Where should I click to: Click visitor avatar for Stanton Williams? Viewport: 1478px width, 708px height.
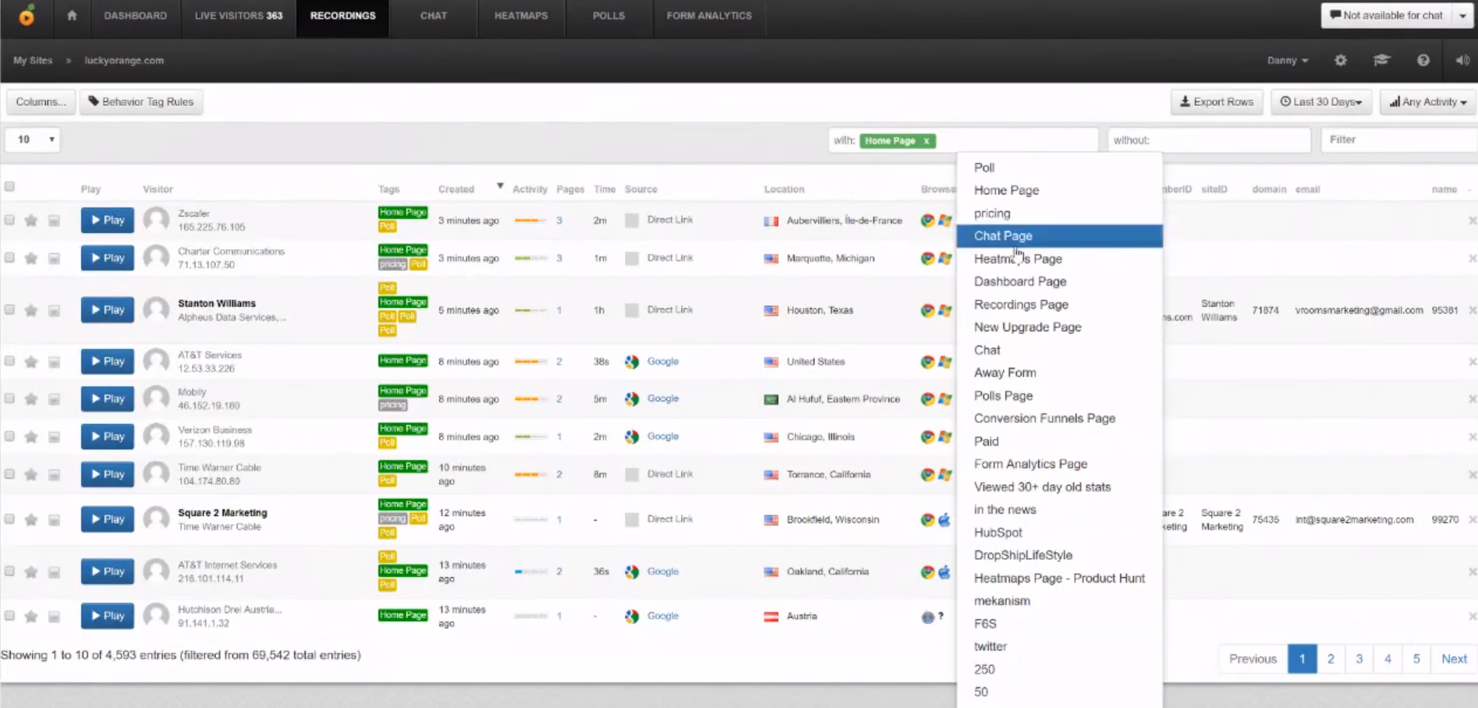pyautogui.click(x=157, y=310)
